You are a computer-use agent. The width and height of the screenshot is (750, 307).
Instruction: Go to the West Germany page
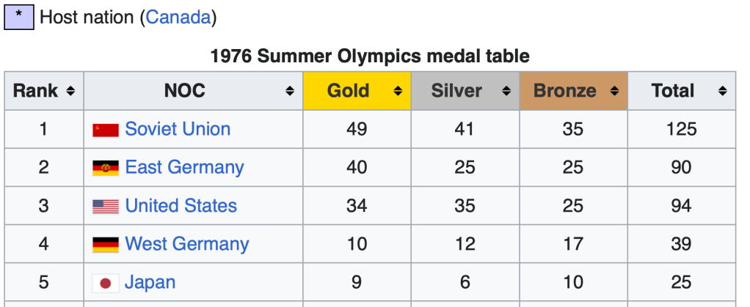[187, 244]
